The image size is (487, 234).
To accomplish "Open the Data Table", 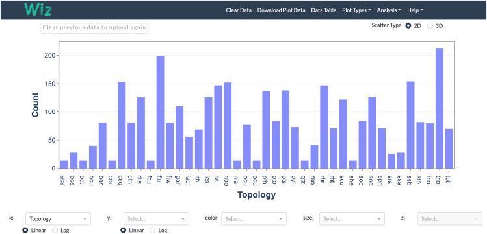I will [x=324, y=10].
